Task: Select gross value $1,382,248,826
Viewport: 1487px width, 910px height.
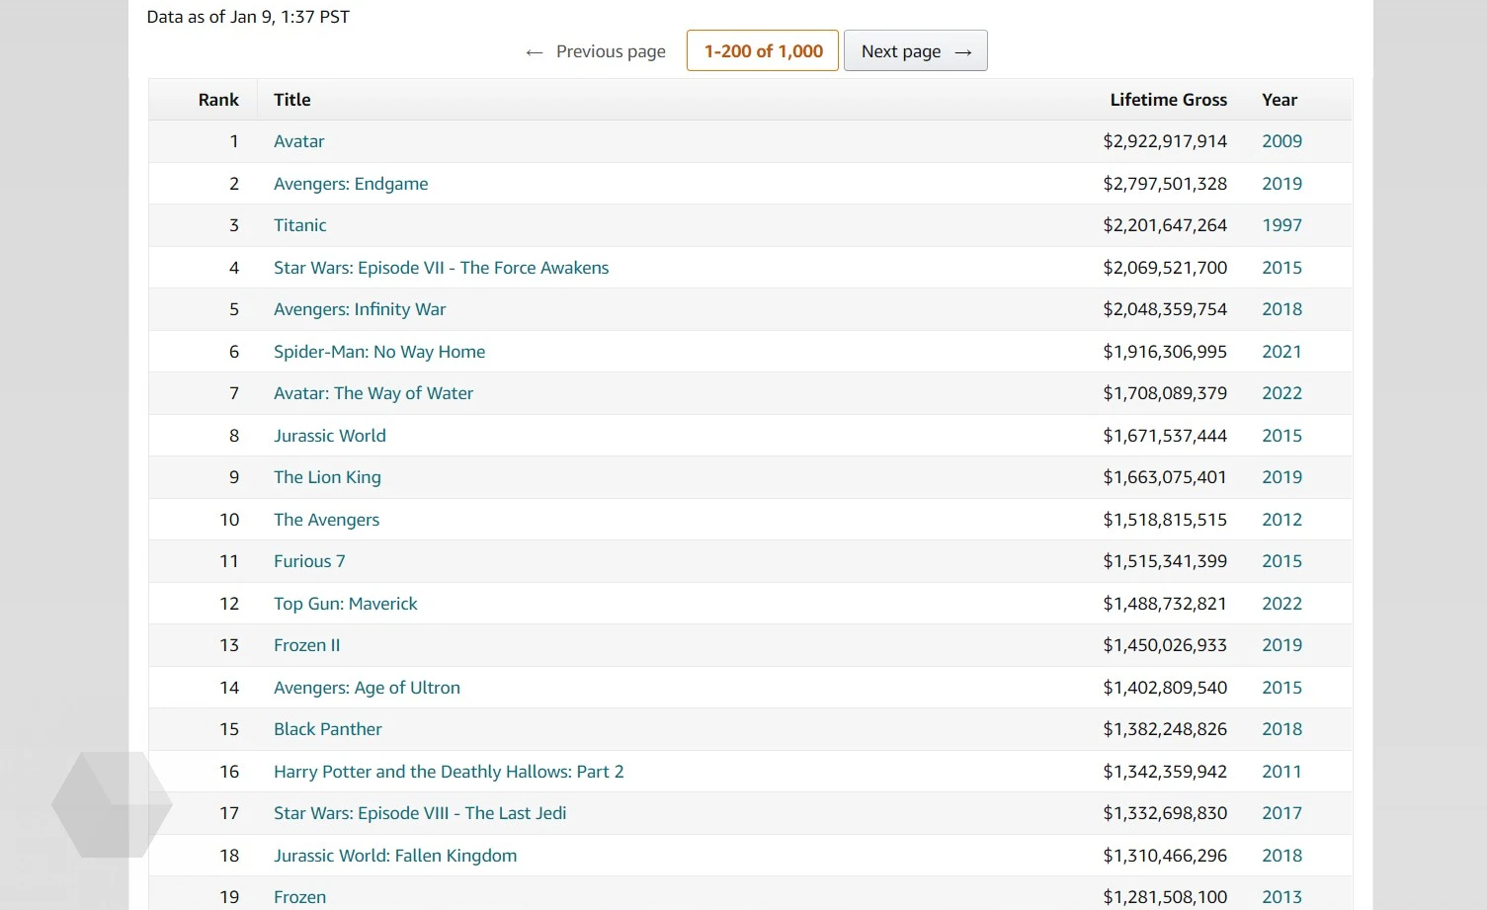Action: [x=1165, y=729]
